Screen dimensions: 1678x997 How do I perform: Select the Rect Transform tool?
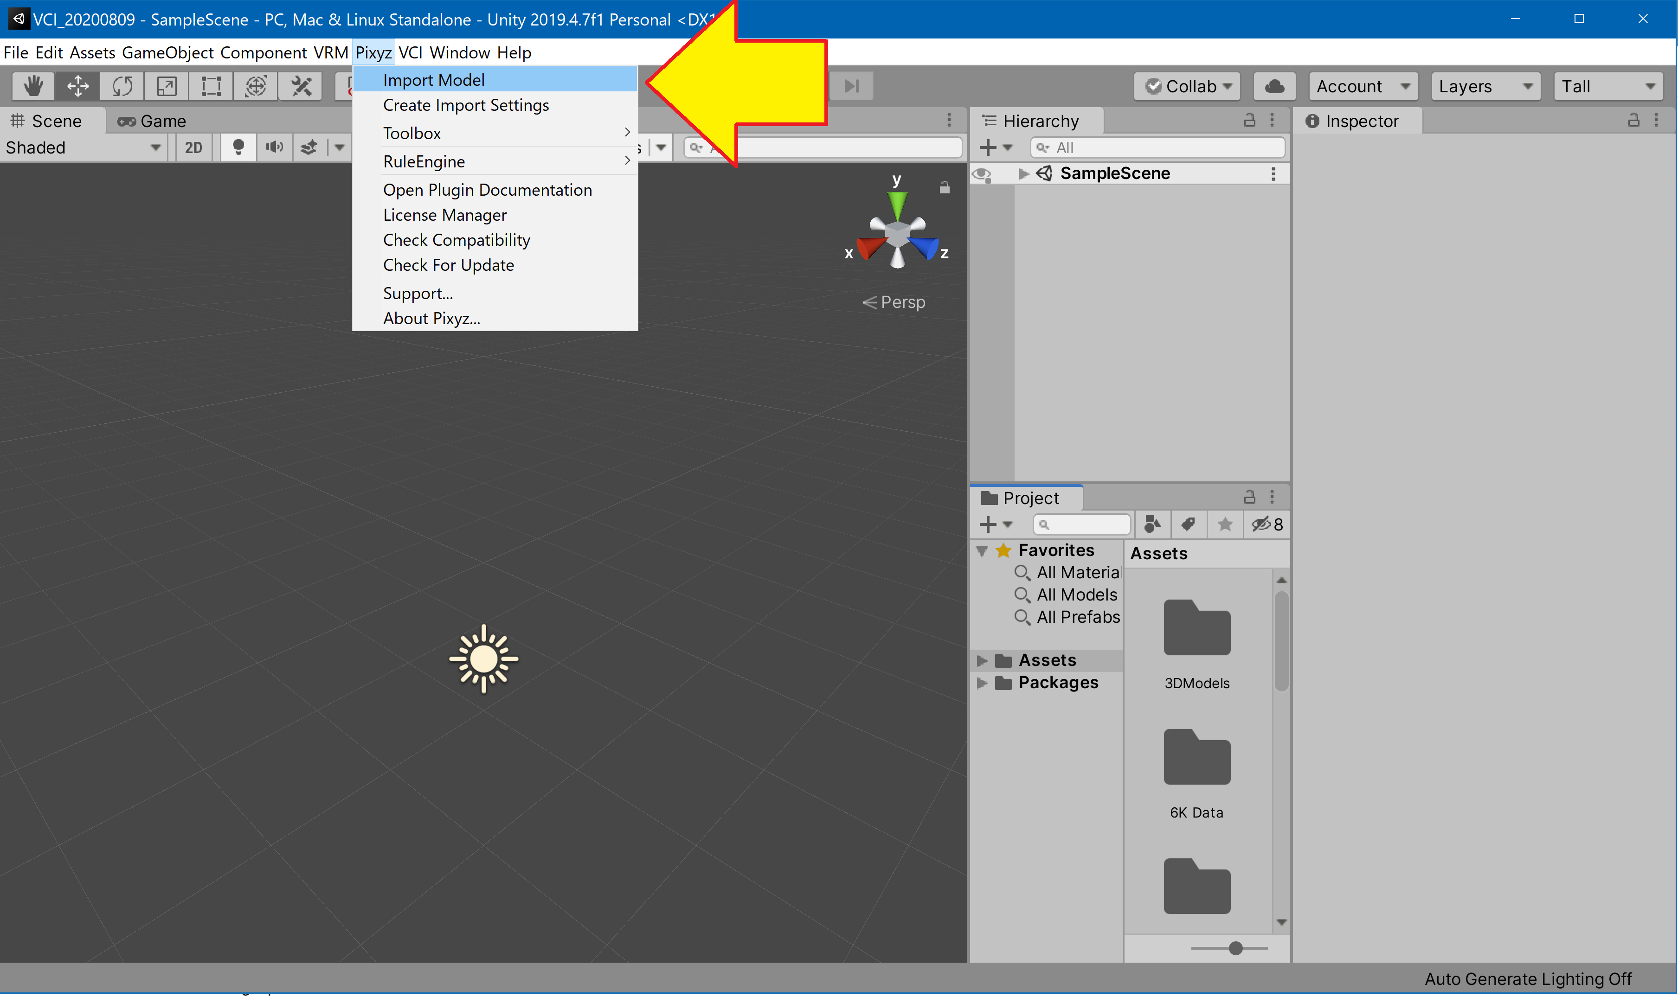point(211,86)
